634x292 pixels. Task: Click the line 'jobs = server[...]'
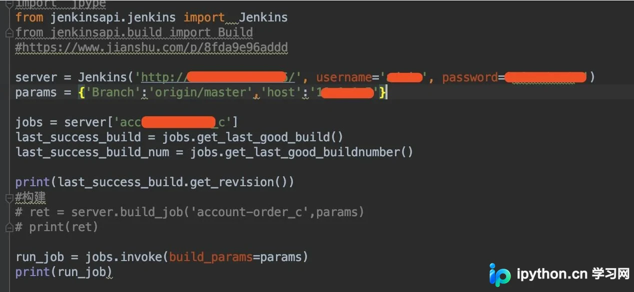coord(127,122)
